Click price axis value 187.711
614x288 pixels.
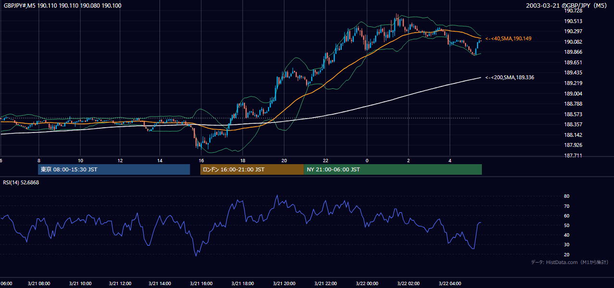pos(573,156)
